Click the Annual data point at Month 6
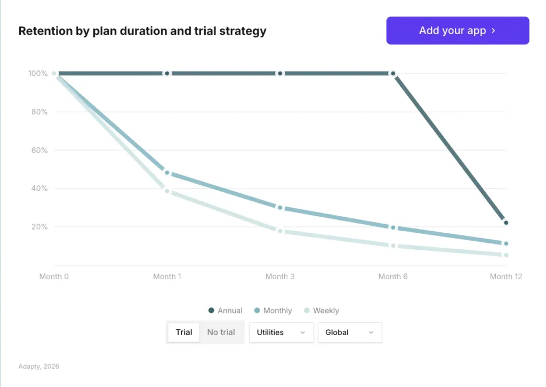This screenshot has width=546, height=387. [x=393, y=73]
